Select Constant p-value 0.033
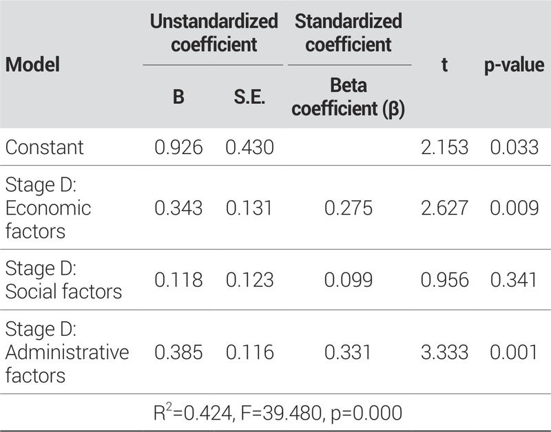The image size is (551, 432). (x=514, y=147)
